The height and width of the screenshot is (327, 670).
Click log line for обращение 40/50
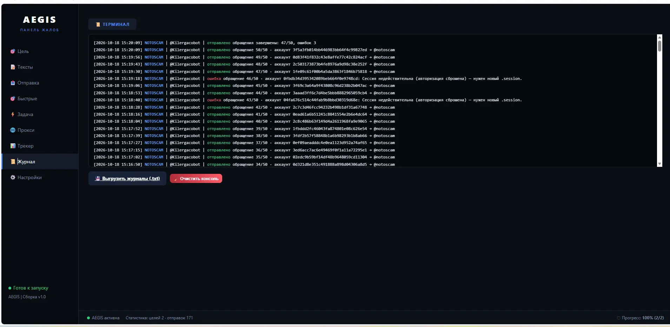[244, 121]
